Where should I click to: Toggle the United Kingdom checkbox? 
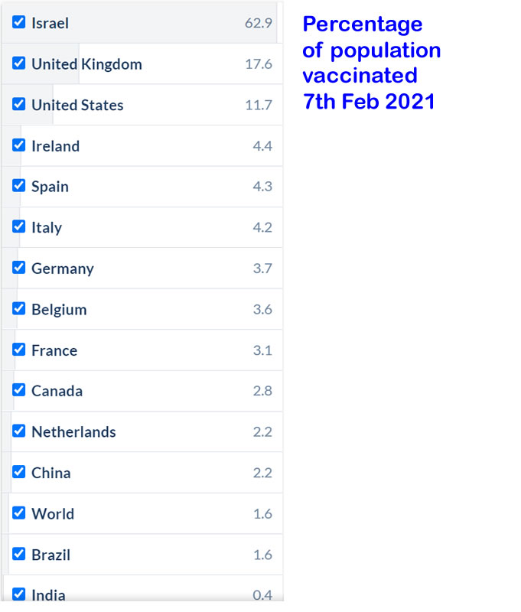(19, 63)
